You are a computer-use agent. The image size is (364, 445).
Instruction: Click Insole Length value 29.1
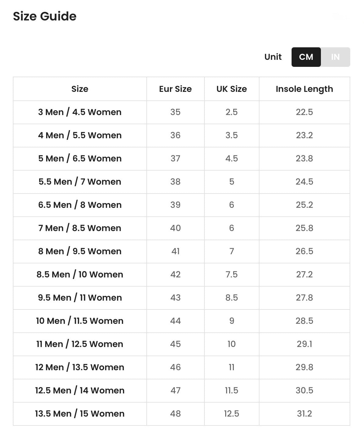point(304,344)
